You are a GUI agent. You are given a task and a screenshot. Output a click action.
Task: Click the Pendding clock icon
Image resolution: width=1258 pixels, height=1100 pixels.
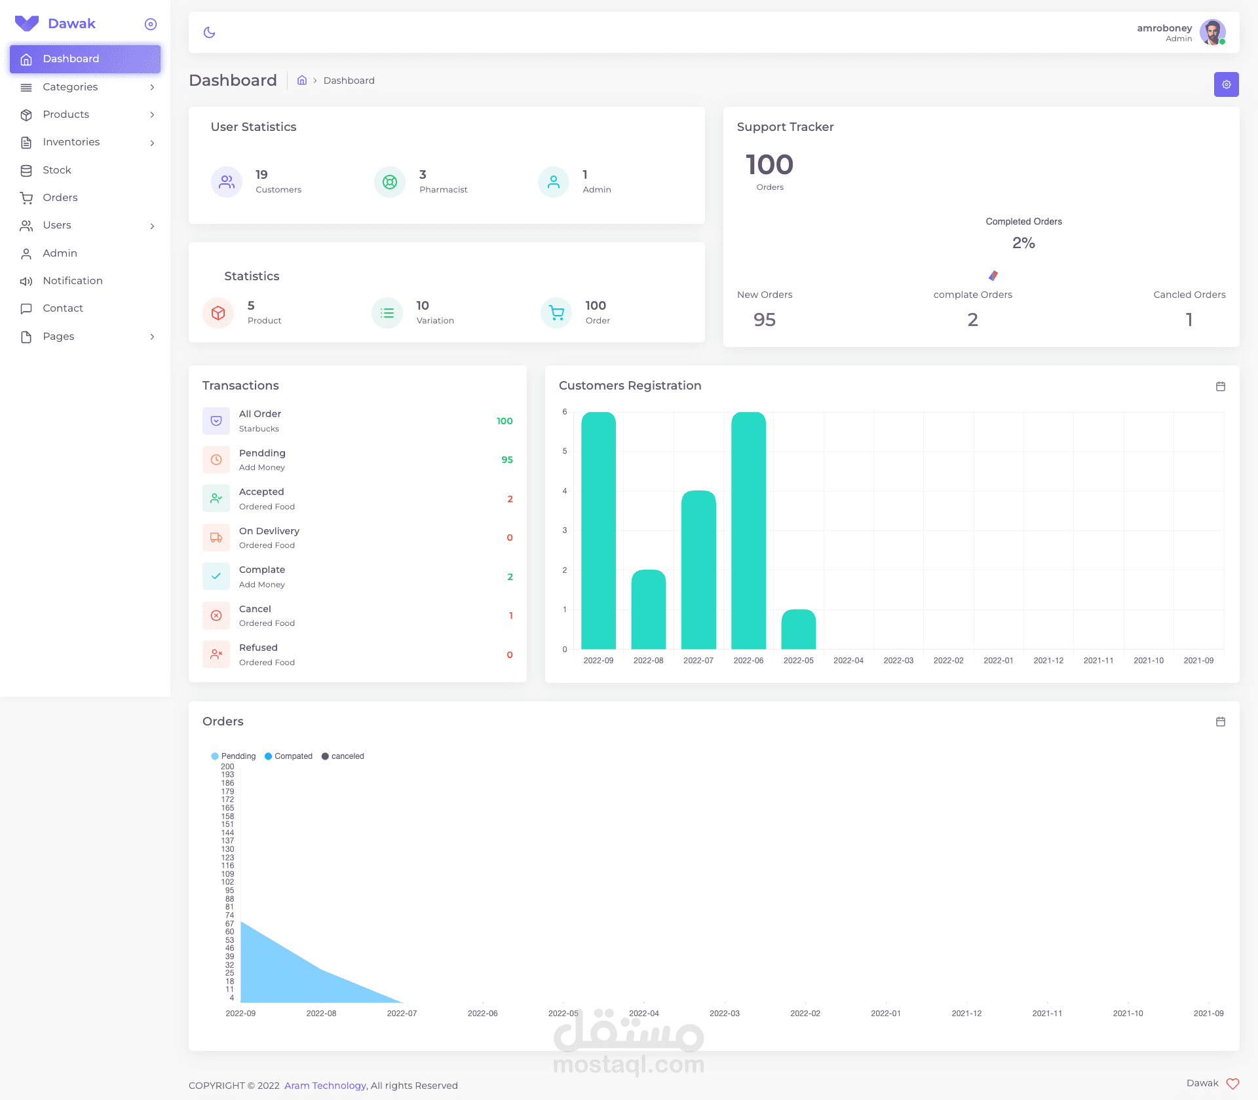pyautogui.click(x=216, y=460)
